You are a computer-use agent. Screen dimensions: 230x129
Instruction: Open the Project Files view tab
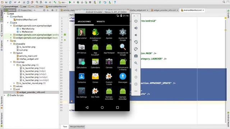(x=25, y=10)
